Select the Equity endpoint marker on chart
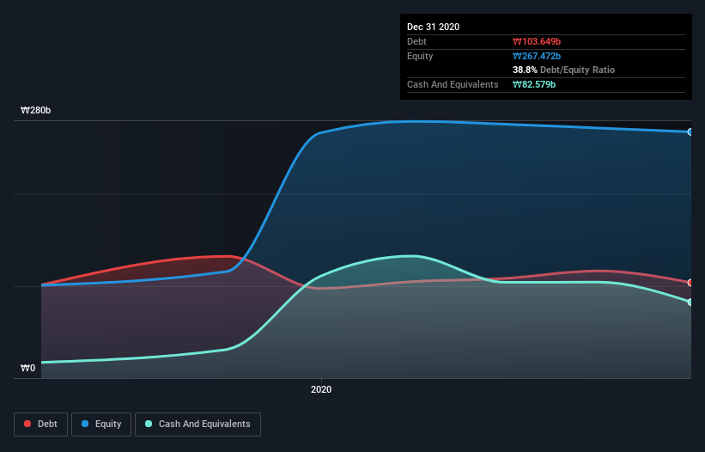Viewport: 705px width, 452px height. 690,131
